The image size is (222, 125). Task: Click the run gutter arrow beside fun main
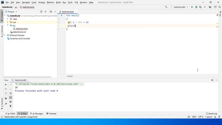62,15
